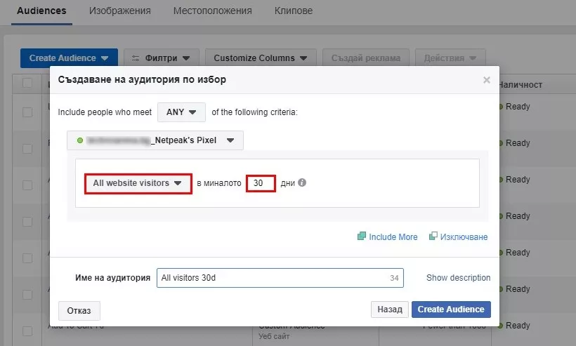Click the Създай реклама button

(x=366, y=58)
